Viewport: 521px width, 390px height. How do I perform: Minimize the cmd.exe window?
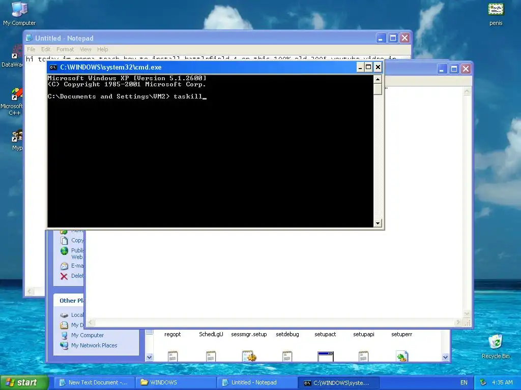360,68
